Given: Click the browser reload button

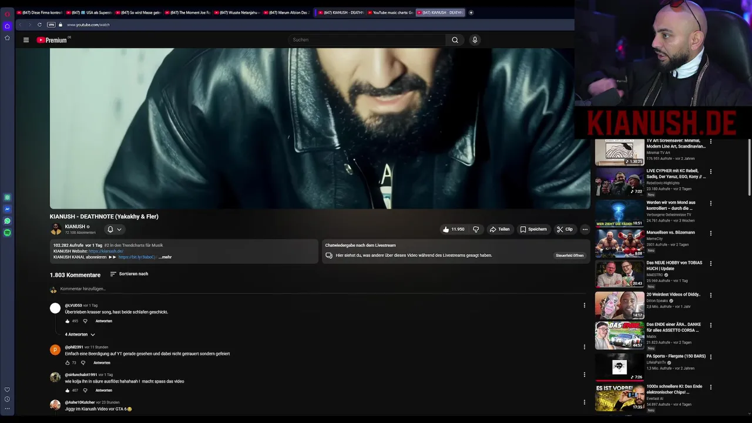Looking at the screenshot, I should (39, 25).
